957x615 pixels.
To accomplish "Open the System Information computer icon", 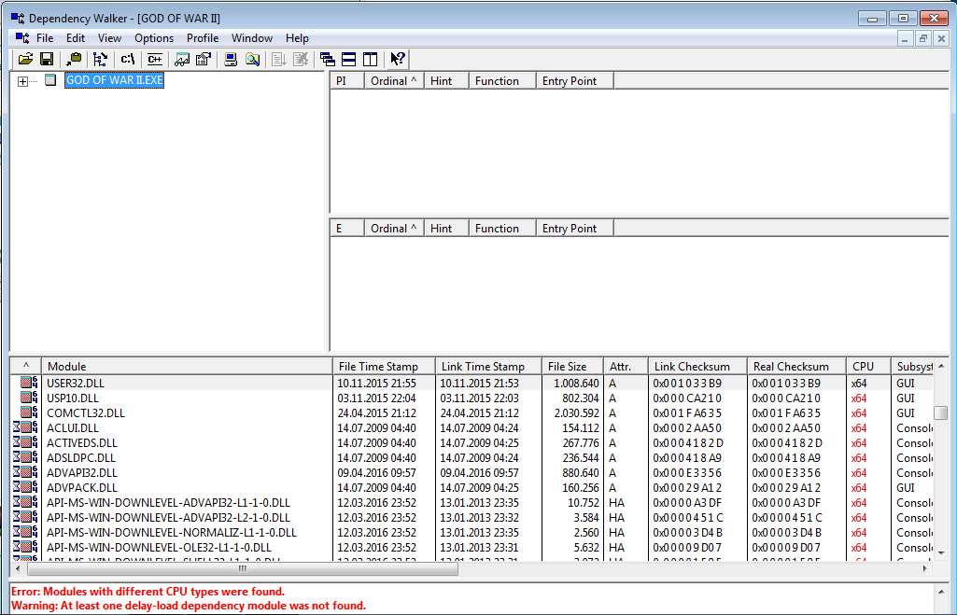I will [x=230, y=59].
